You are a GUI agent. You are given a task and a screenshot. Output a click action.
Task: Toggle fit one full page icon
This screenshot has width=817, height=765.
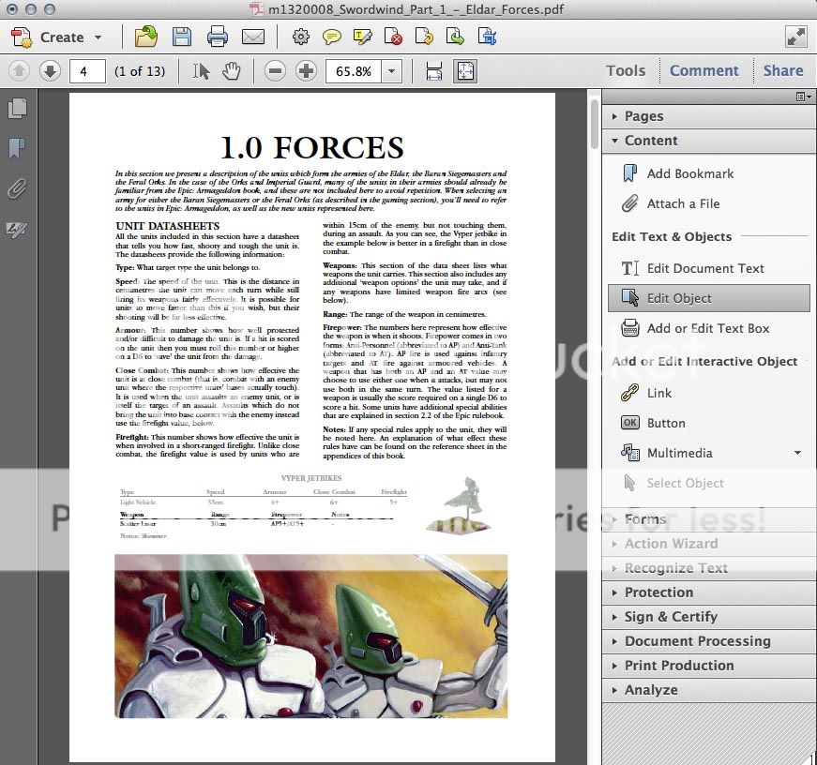pyautogui.click(x=465, y=71)
